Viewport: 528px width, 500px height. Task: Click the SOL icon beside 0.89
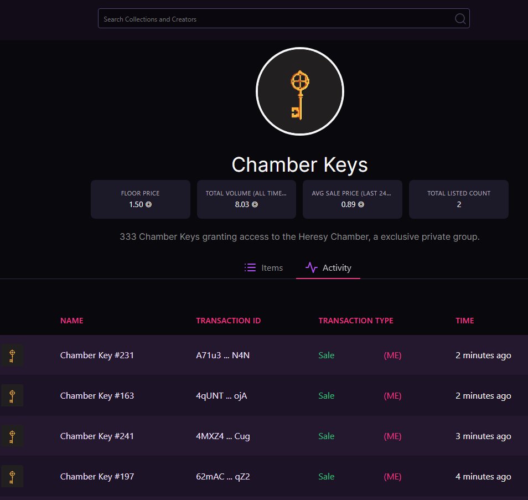[361, 204]
